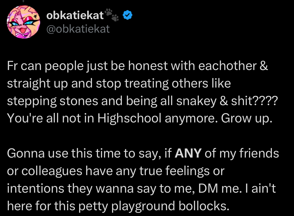Open the obkatiekat display name link
Screen dimensions: 294x216
pyautogui.click(x=75, y=15)
